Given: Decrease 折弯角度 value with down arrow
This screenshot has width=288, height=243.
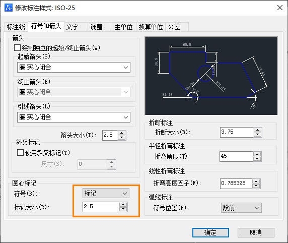Looking at the screenshot, I should click(x=257, y=159).
